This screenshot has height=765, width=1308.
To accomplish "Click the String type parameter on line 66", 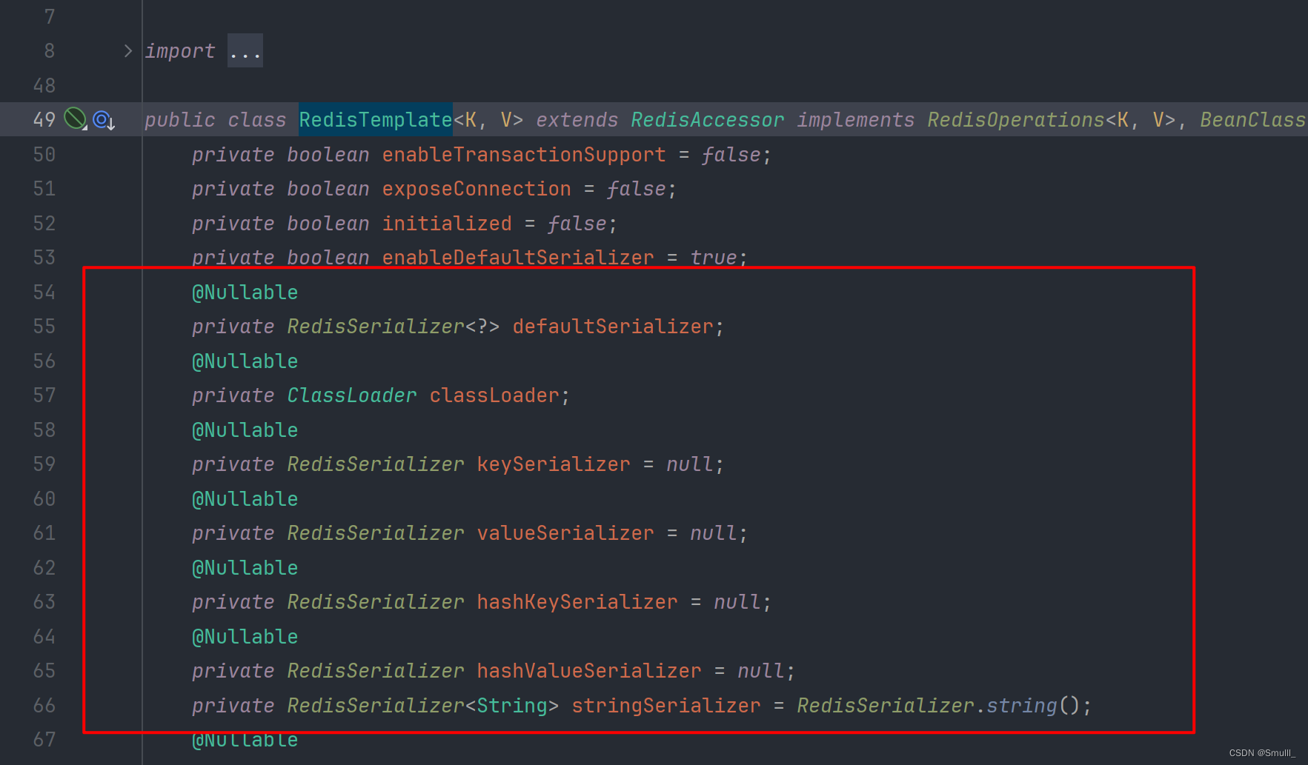I will (x=512, y=705).
